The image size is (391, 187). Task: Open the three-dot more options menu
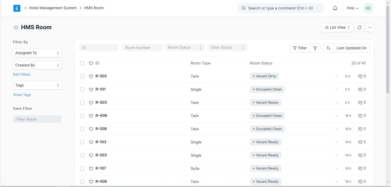point(370,27)
